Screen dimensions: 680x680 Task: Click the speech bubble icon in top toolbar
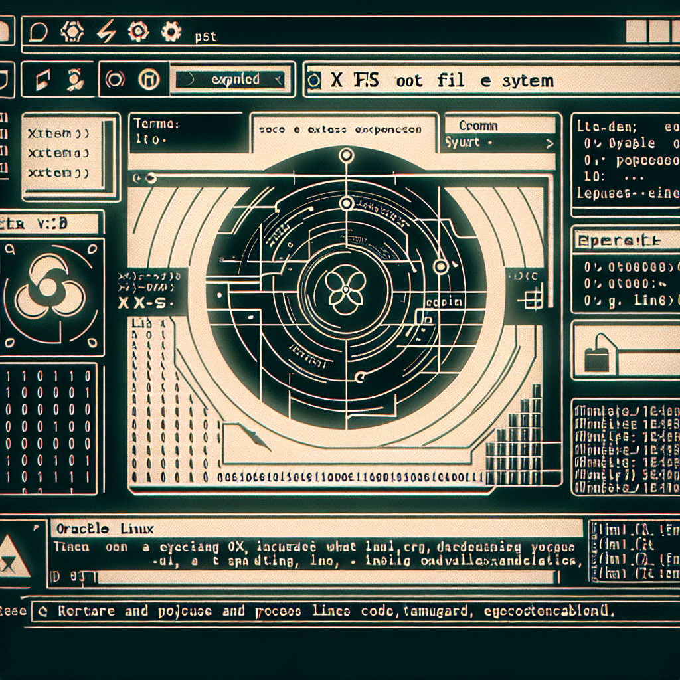(x=38, y=32)
